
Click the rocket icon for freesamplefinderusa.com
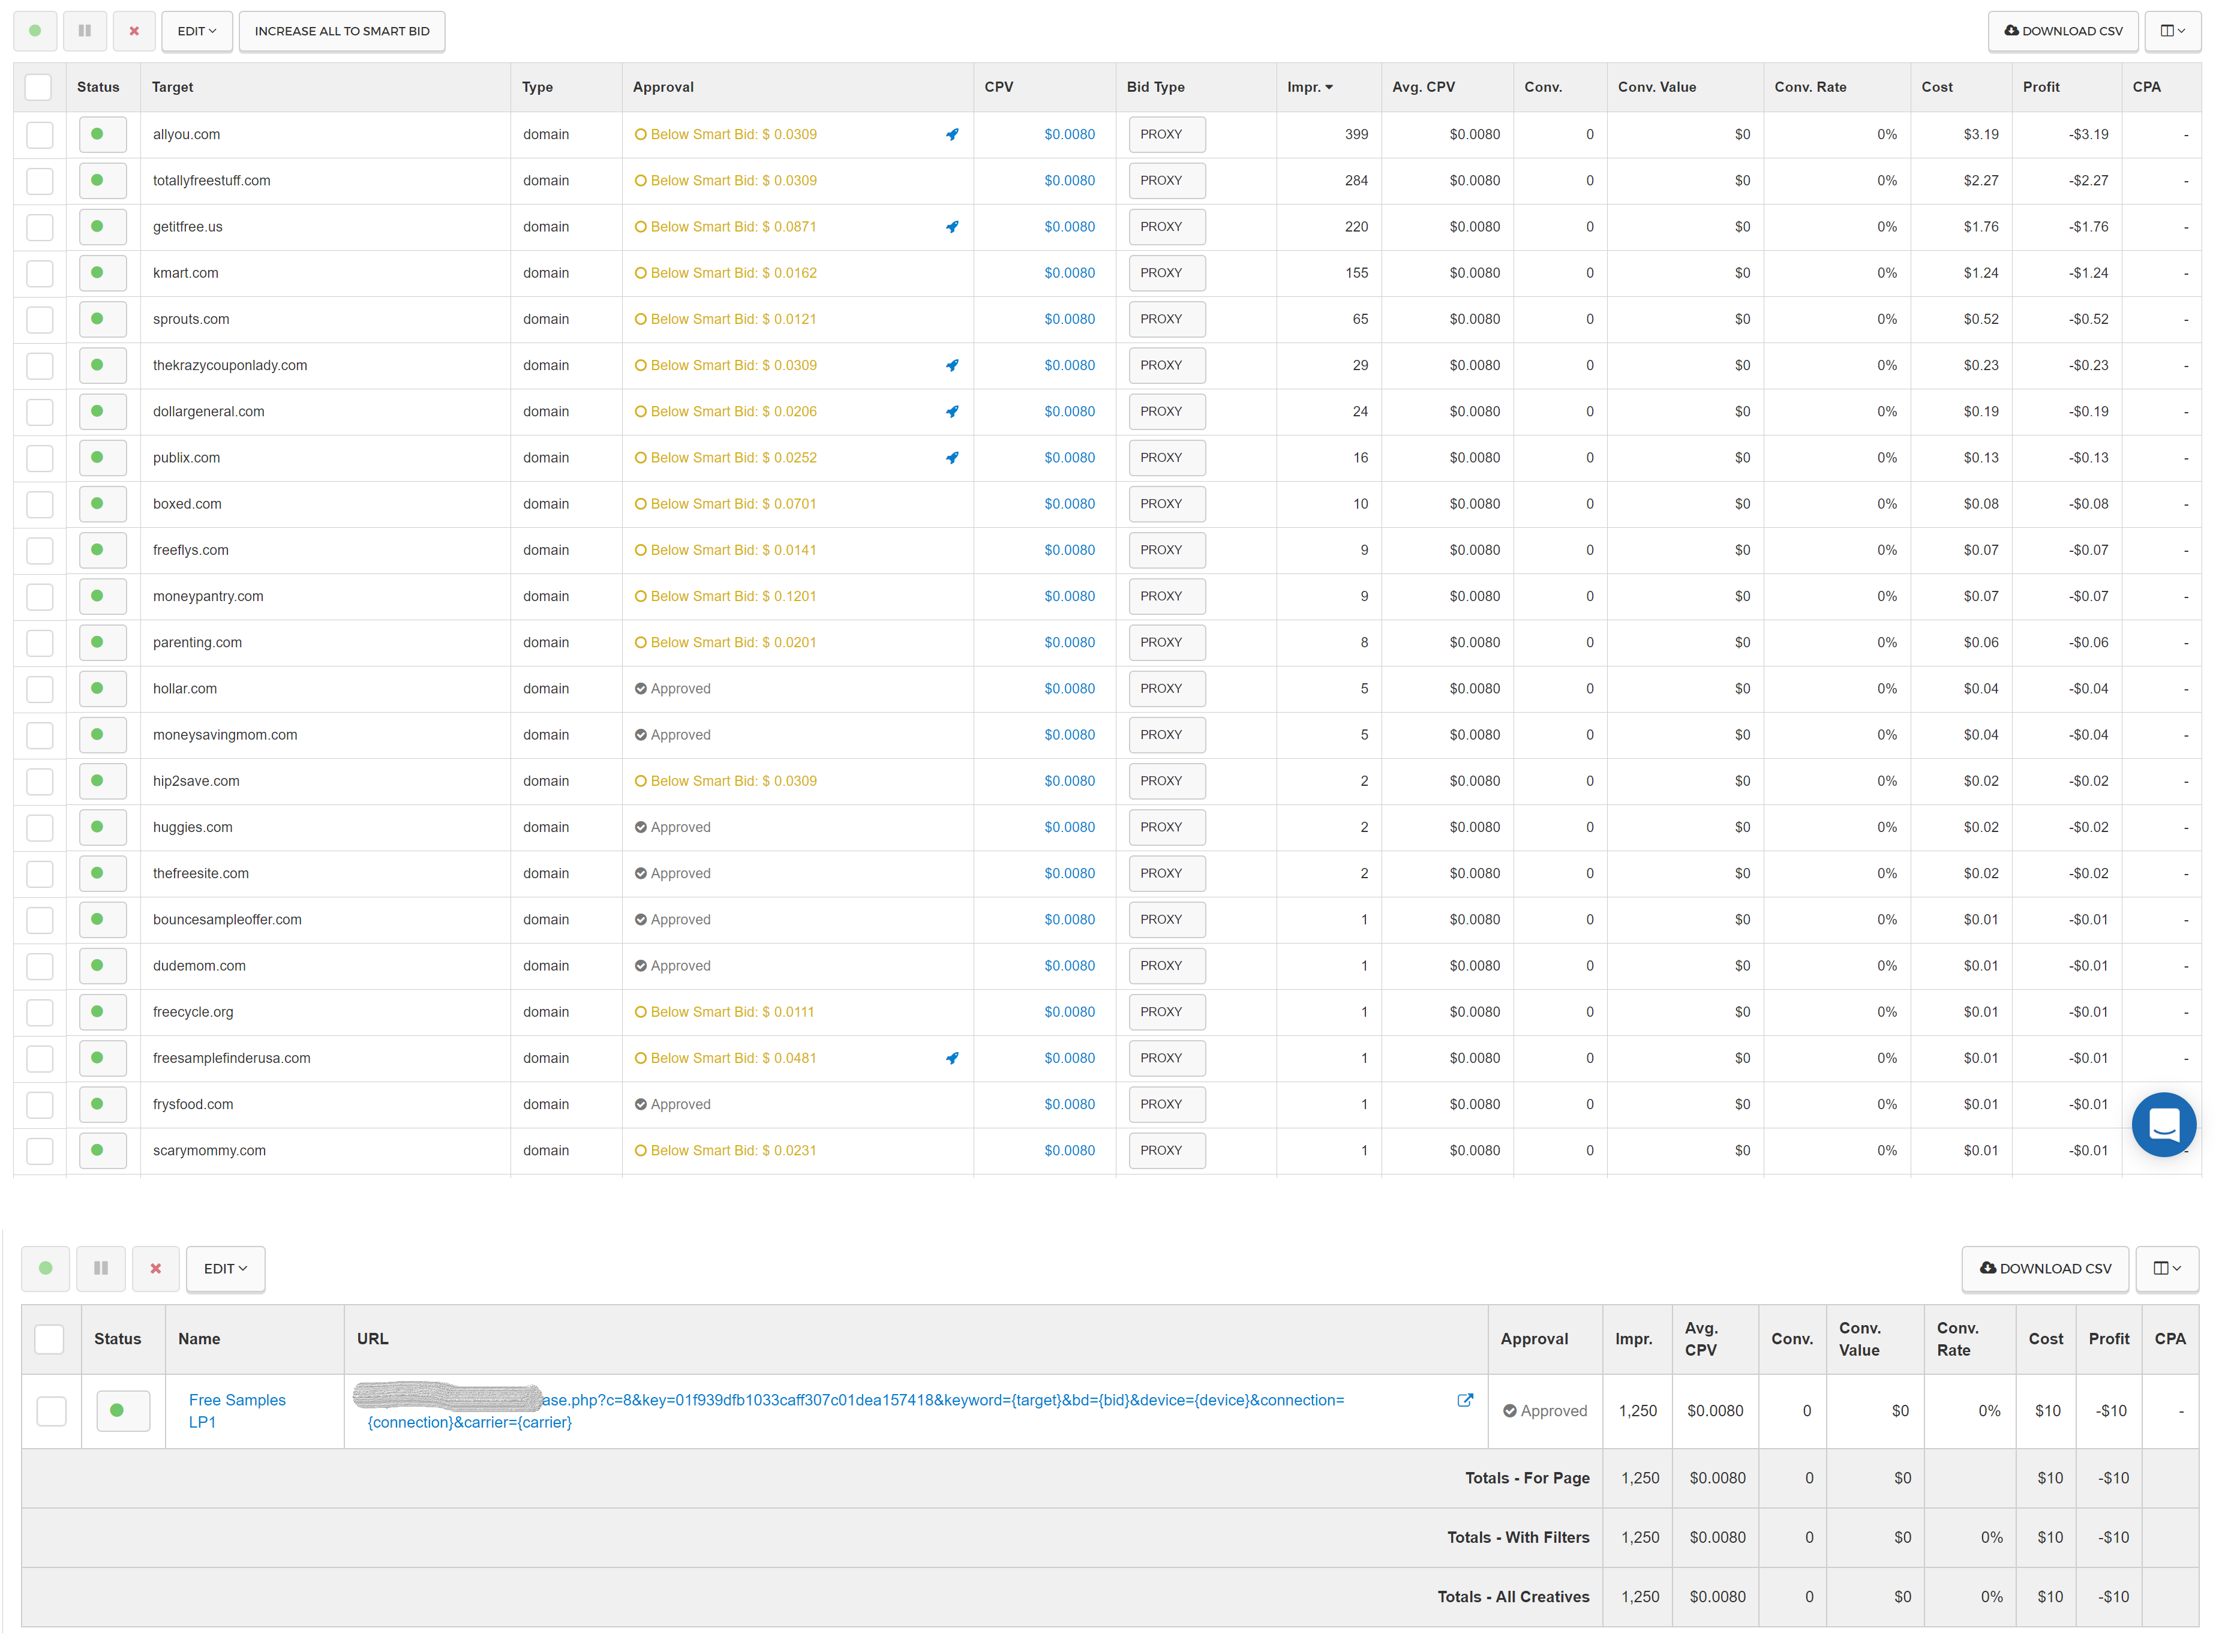pyautogui.click(x=952, y=1058)
